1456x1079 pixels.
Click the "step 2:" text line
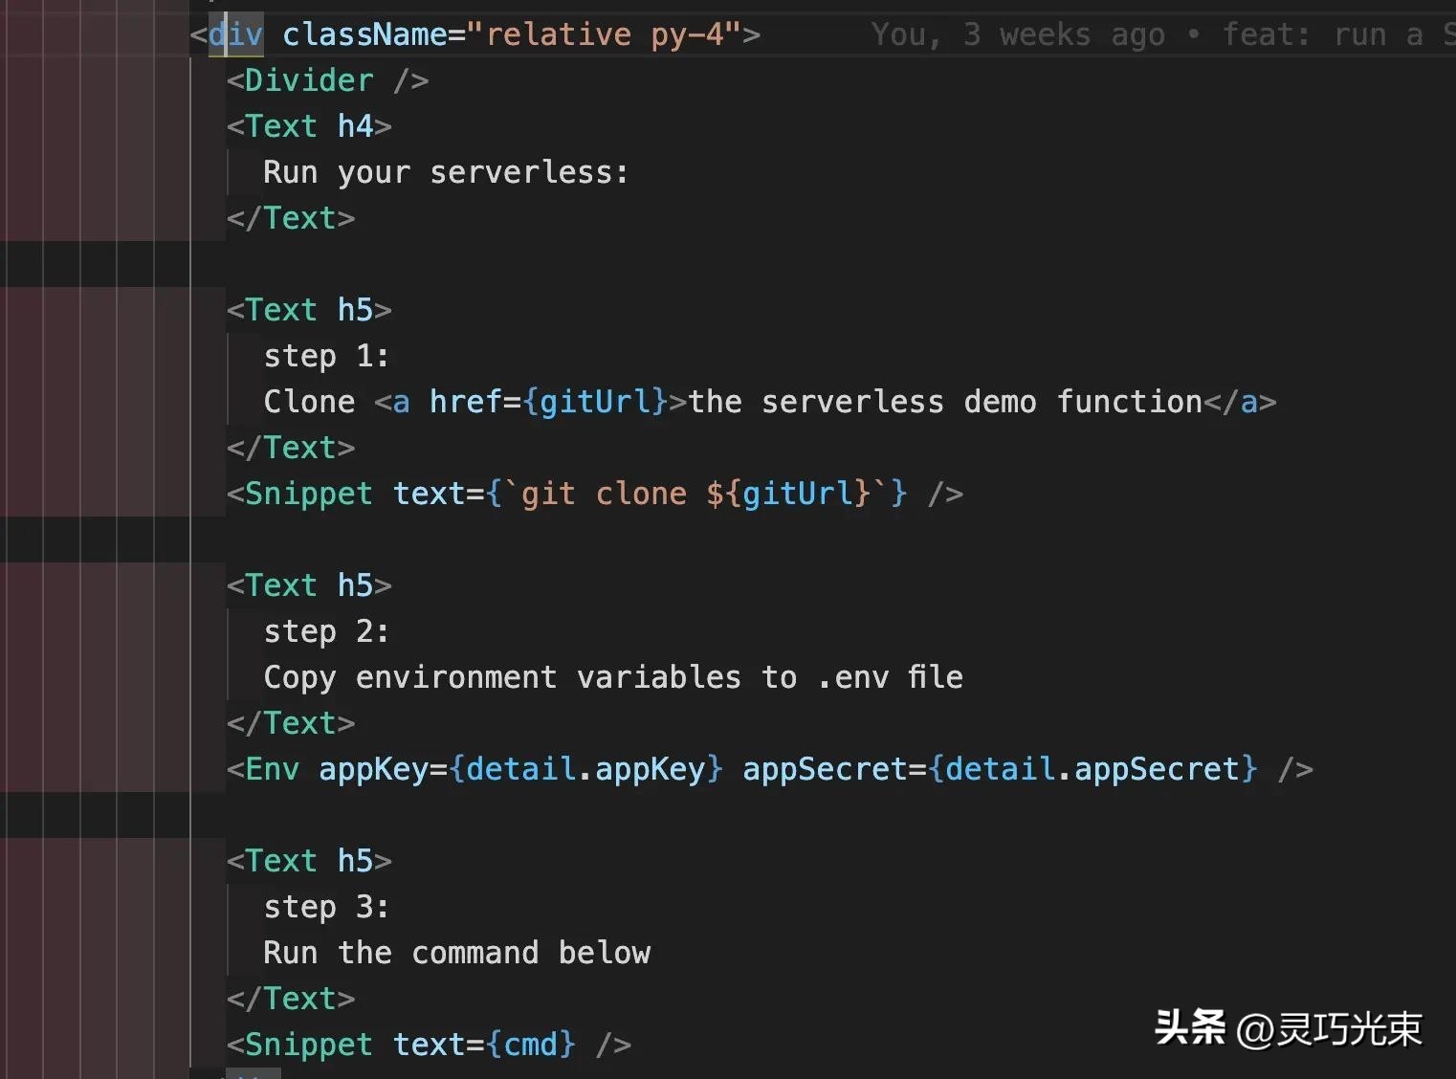coord(325,630)
